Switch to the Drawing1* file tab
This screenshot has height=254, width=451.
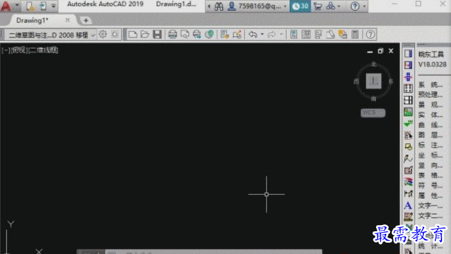(32, 20)
